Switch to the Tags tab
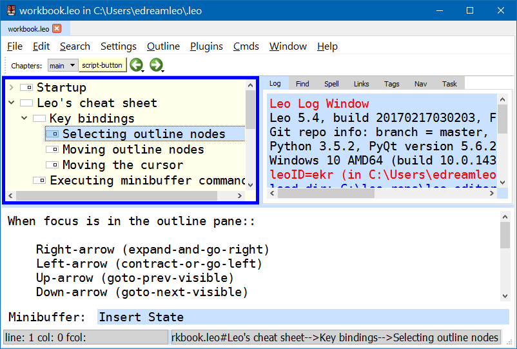The width and height of the screenshot is (517, 349). pyautogui.click(x=392, y=84)
